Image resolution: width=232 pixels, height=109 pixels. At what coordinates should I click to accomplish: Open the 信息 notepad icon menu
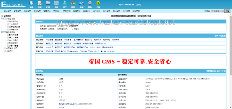coord(40,4)
